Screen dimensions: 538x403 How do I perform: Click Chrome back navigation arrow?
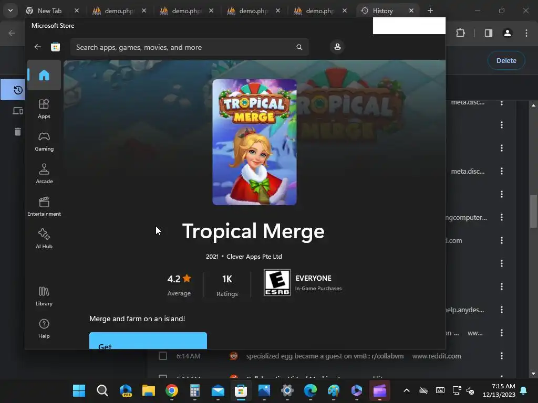(12, 33)
